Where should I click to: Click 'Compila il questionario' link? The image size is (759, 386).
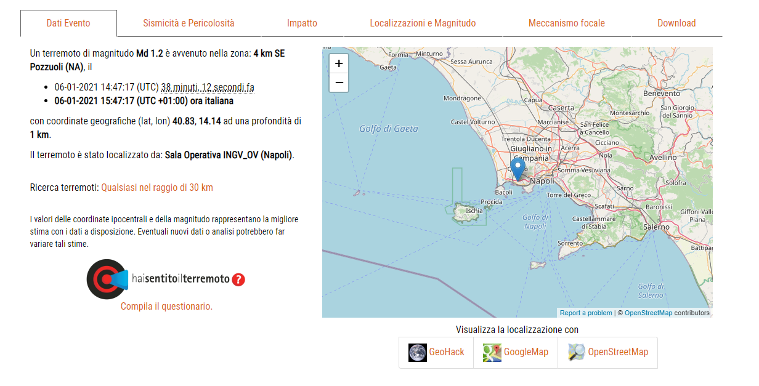pyautogui.click(x=166, y=306)
